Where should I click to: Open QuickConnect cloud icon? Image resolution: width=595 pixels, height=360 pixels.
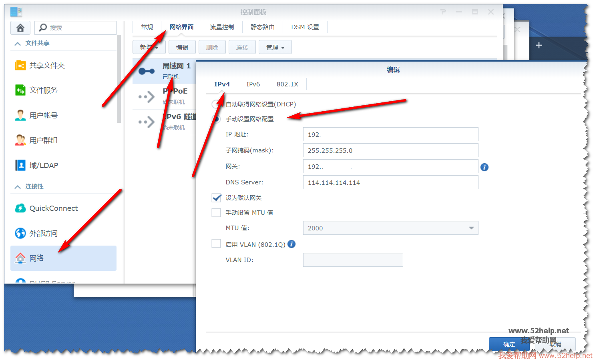(x=20, y=208)
